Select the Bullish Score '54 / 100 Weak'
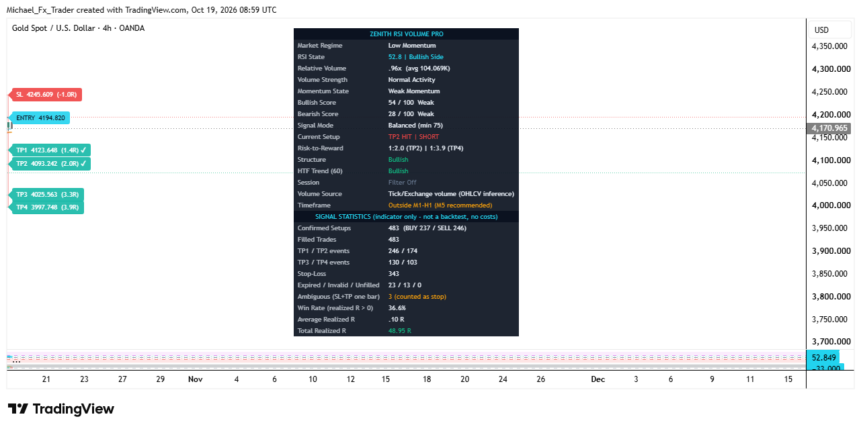Image resolution: width=861 pixels, height=429 pixels. pos(411,103)
